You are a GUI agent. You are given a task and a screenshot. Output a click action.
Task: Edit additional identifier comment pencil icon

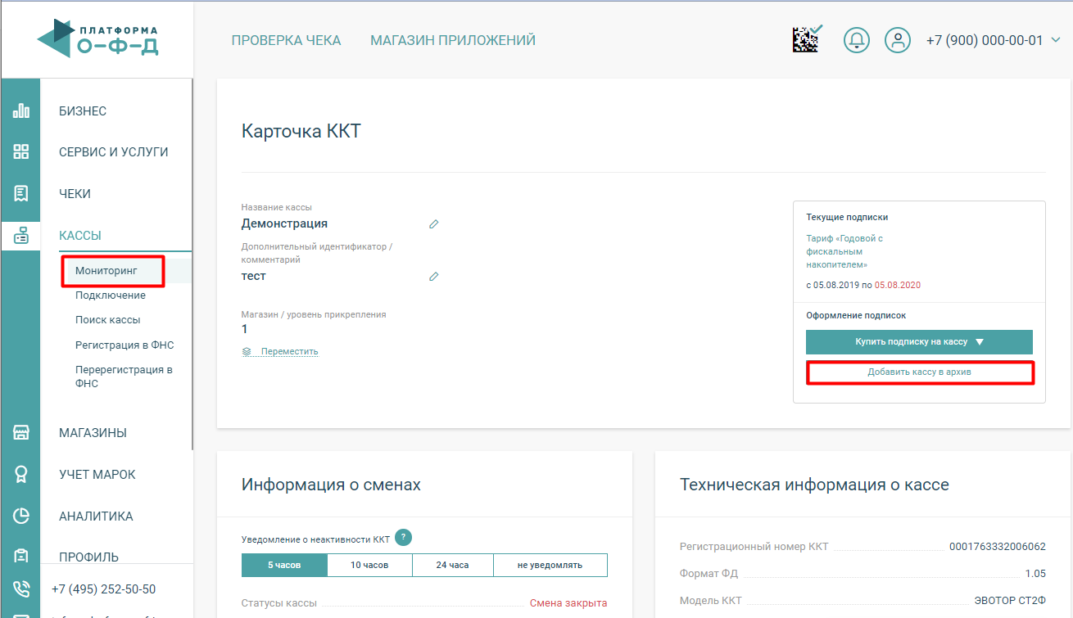(434, 277)
